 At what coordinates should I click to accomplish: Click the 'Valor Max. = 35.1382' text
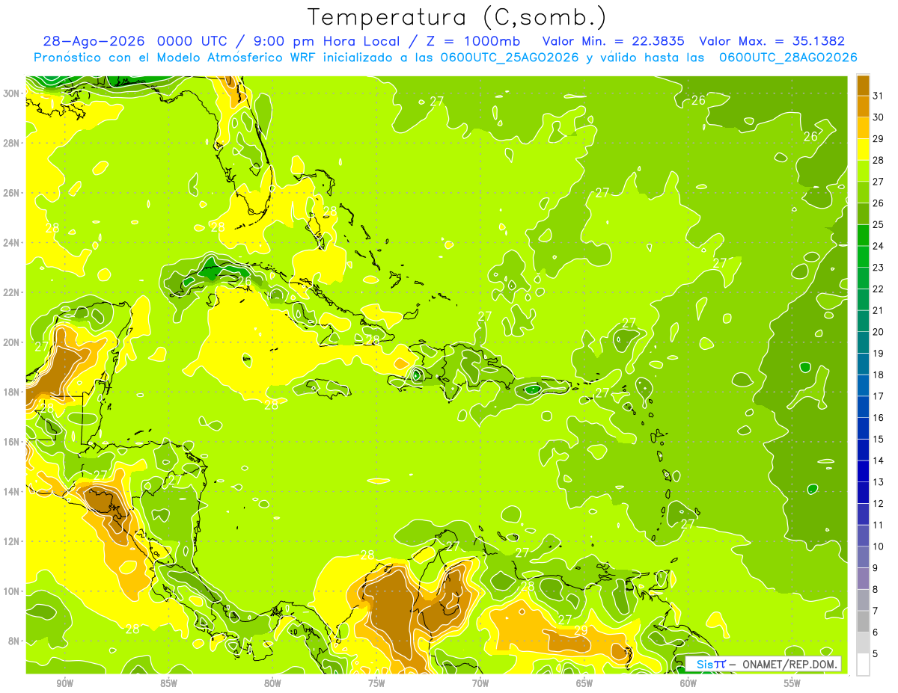(x=772, y=41)
